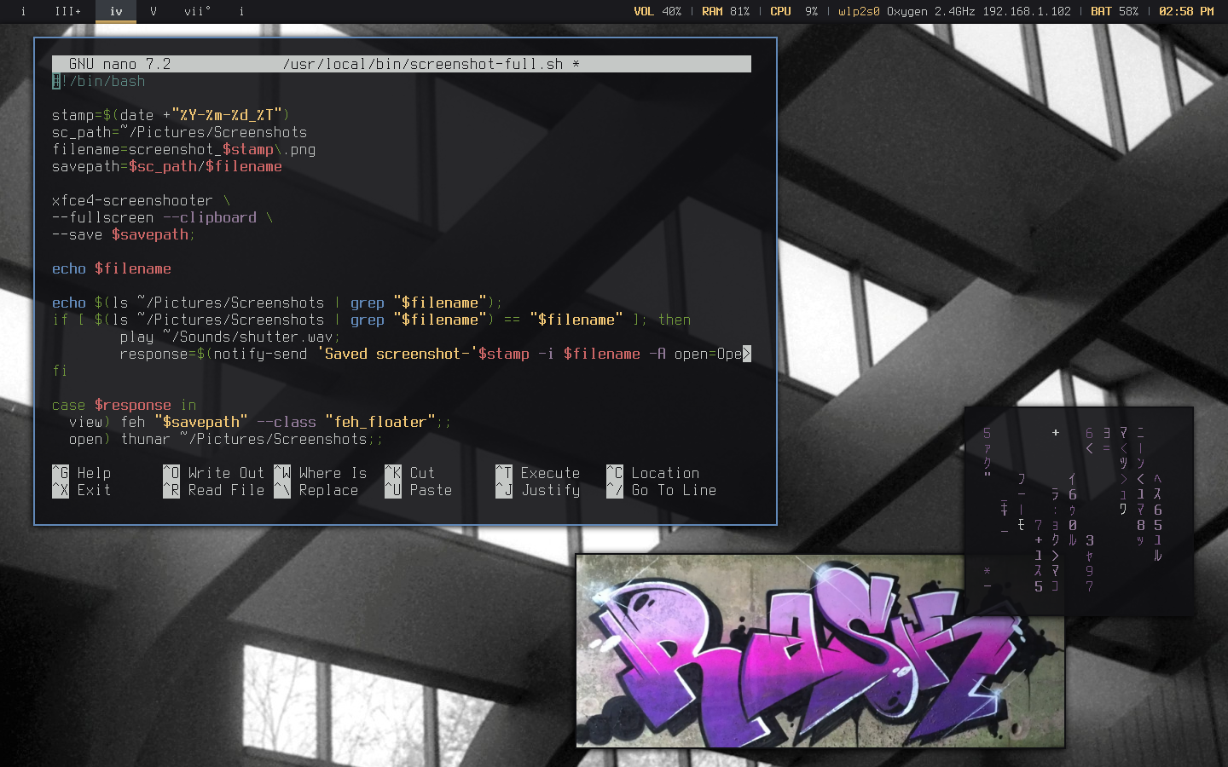Click the view) feh "$savepath" line
Image resolution: width=1228 pixels, height=767 pixels.
click(260, 422)
